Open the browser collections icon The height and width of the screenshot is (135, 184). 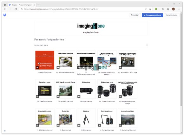(x=168, y=9)
